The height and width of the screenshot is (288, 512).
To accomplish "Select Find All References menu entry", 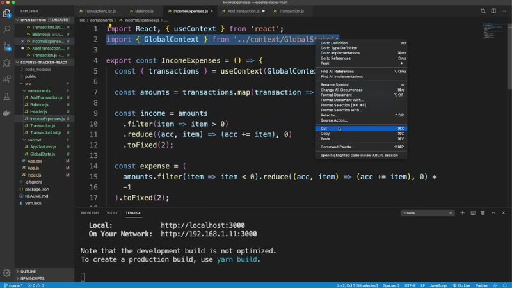I will point(361,72).
